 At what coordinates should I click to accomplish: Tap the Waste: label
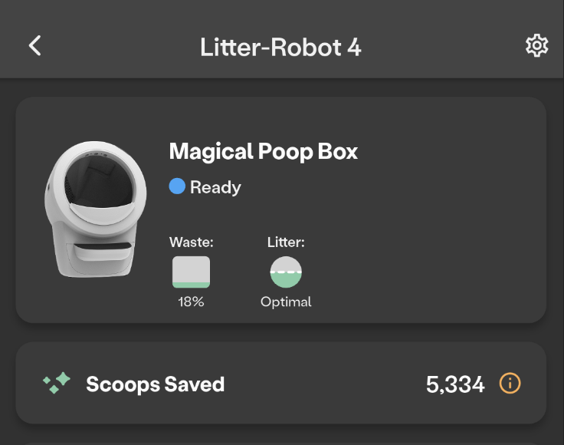click(191, 242)
